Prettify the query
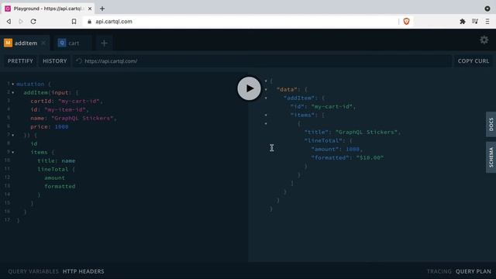 click(x=20, y=61)
